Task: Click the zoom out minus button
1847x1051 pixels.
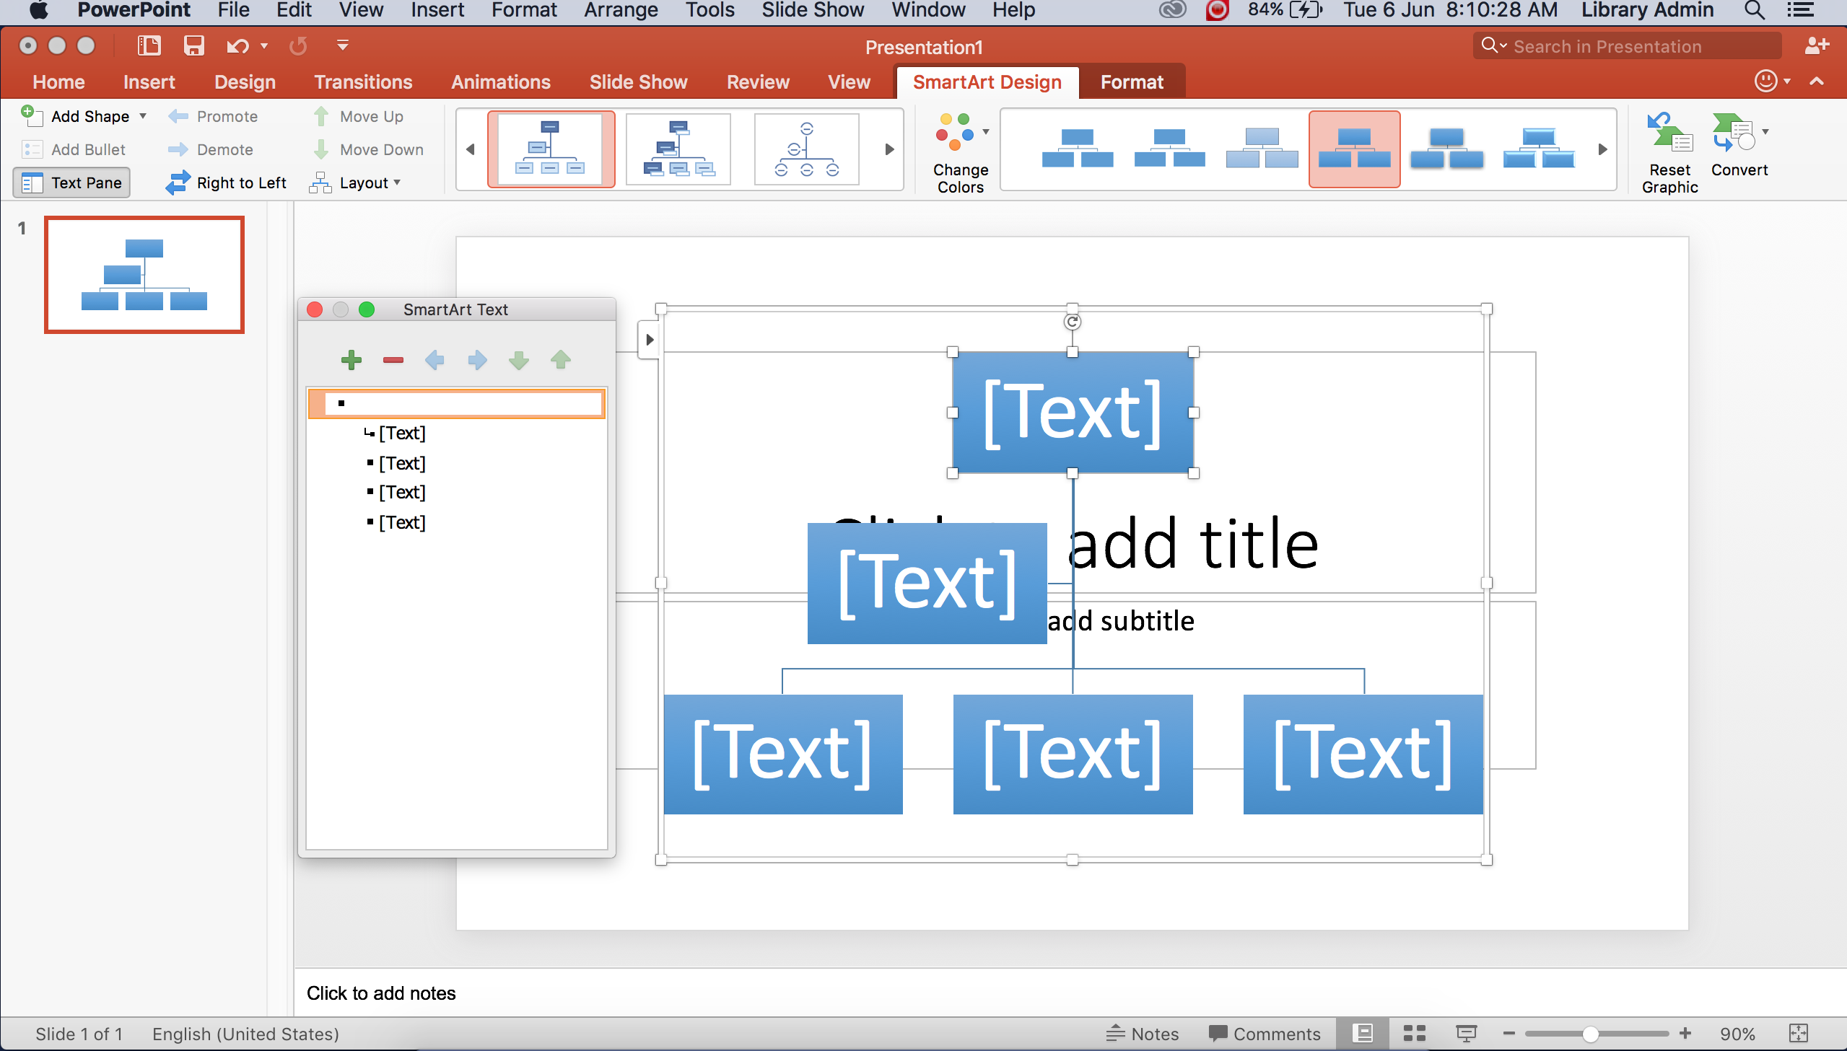Action: click(1508, 1034)
